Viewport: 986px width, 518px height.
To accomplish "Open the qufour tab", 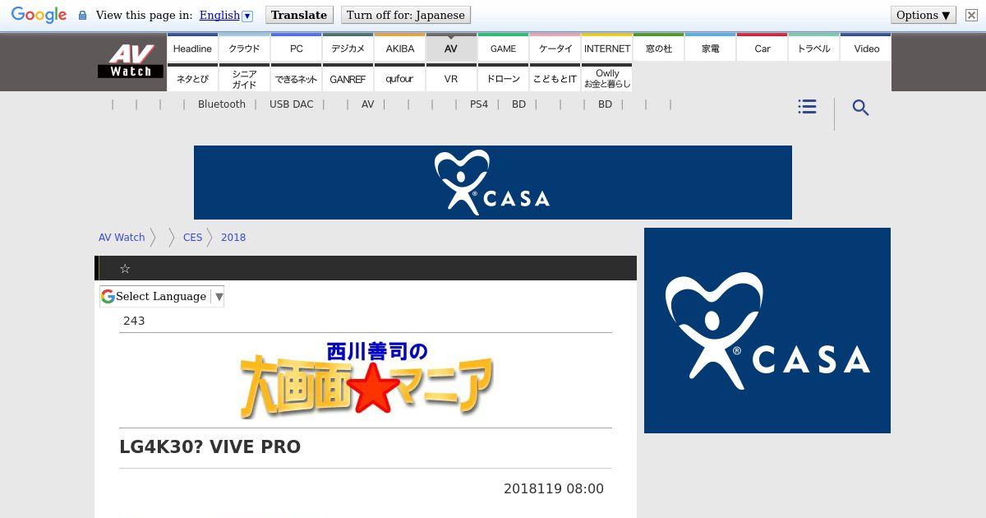I will (400, 78).
